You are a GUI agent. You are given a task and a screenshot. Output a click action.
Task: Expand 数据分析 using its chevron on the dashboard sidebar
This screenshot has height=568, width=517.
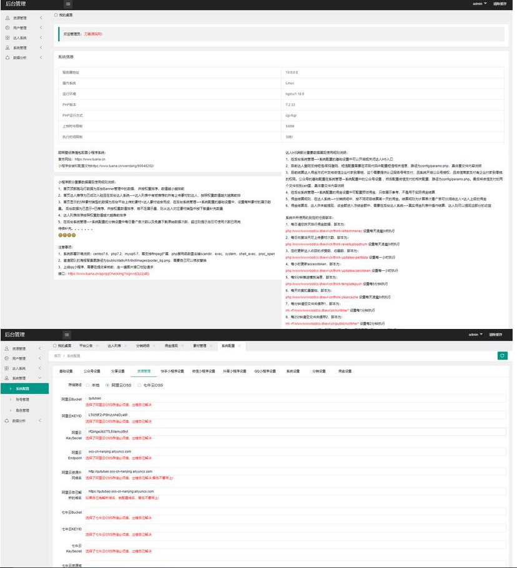(x=41, y=57)
